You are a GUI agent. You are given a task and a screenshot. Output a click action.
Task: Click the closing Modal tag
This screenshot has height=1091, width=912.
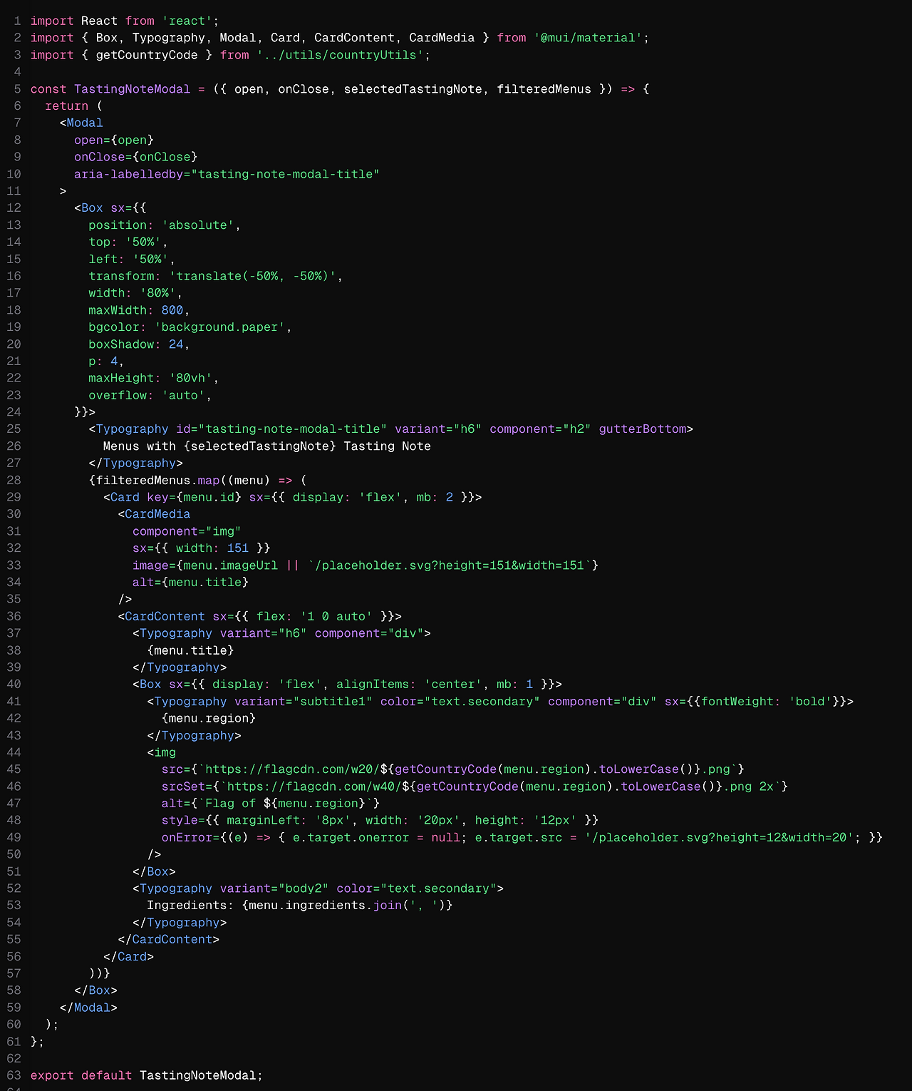(x=90, y=1007)
